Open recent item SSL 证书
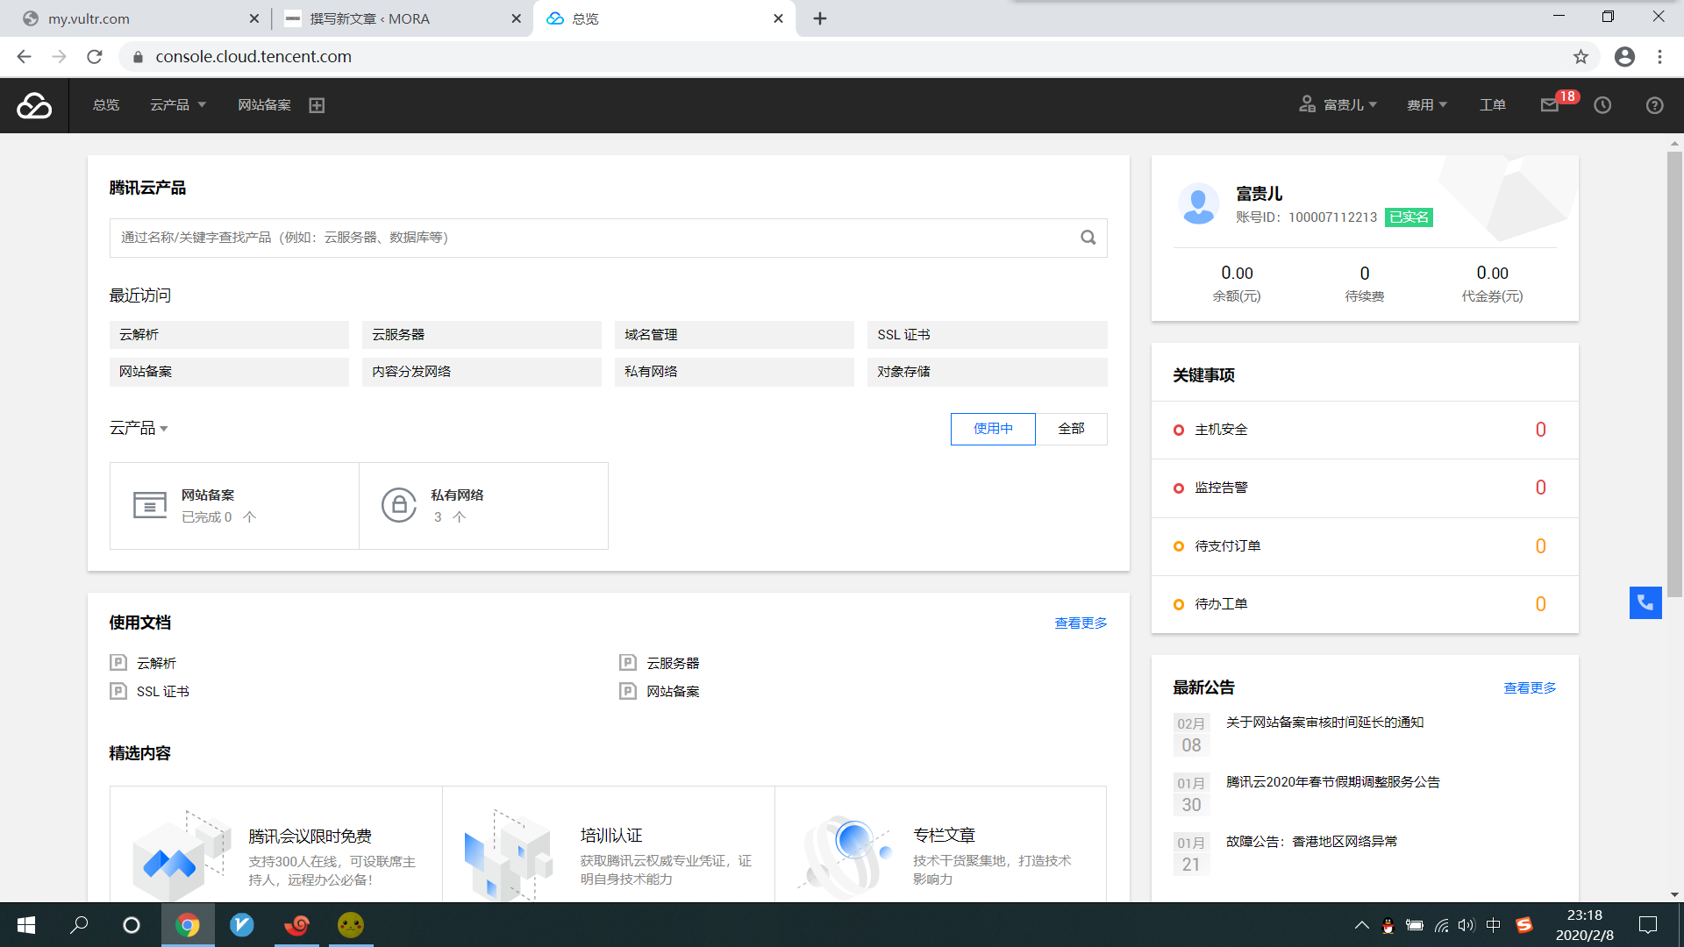Image resolution: width=1684 pixels, height=947 pixels. pos(988,335)
